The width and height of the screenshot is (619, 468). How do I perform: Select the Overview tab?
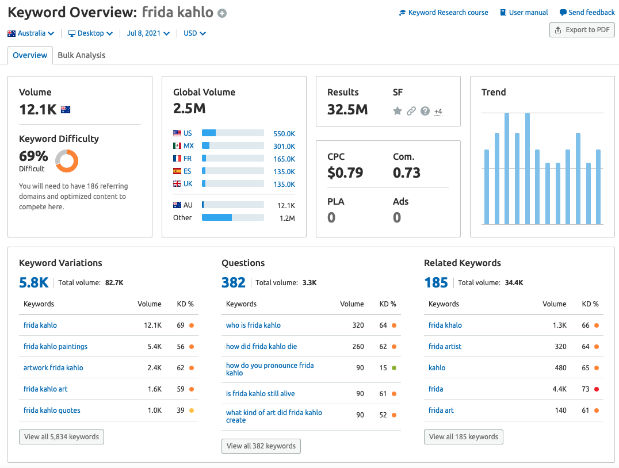[x=30, y=55]
